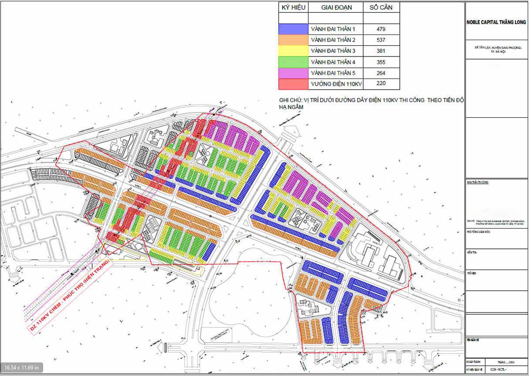Click the 479 unit count cell
The width and height of the screenshot is (529, 376).
[x=381, y=29]
